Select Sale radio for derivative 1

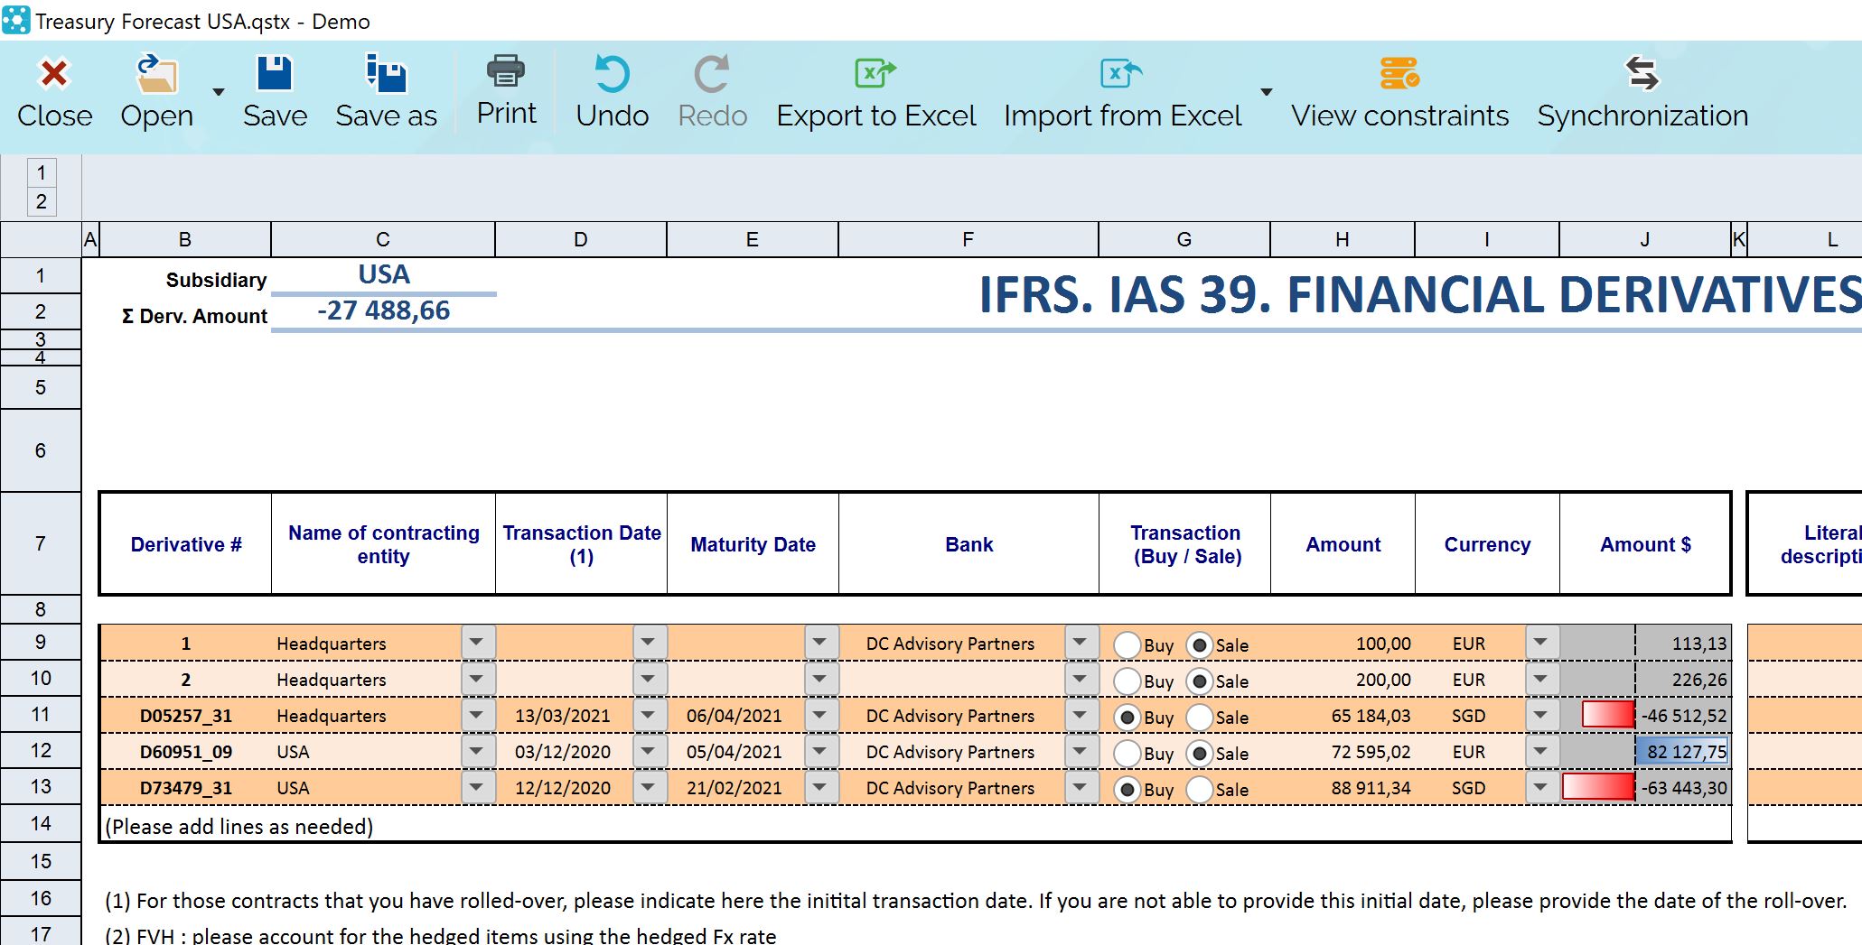[x=1199, y=645]
